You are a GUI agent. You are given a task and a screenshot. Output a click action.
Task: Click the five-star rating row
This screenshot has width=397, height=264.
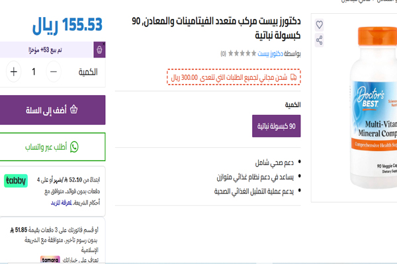(242, 53)
